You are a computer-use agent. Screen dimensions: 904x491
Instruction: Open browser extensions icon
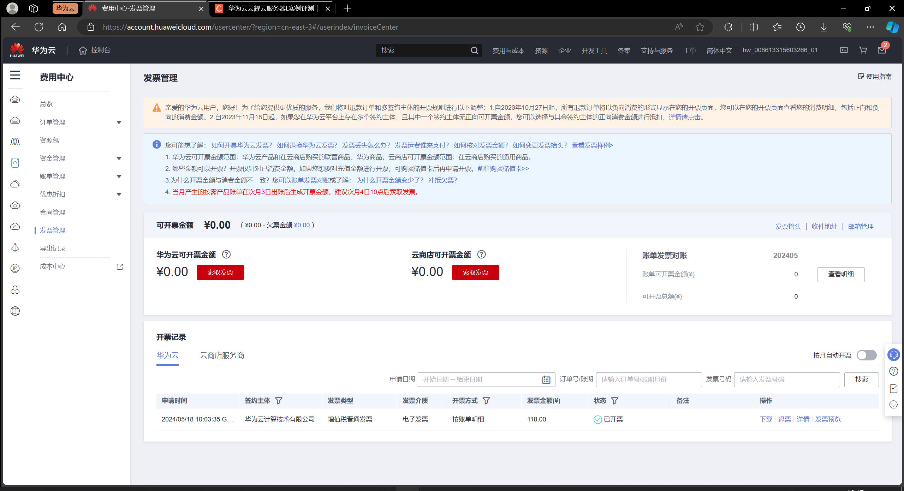tap(728, 27)
